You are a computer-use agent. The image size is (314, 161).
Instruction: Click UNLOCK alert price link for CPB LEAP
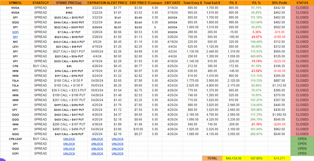(117, 139)
